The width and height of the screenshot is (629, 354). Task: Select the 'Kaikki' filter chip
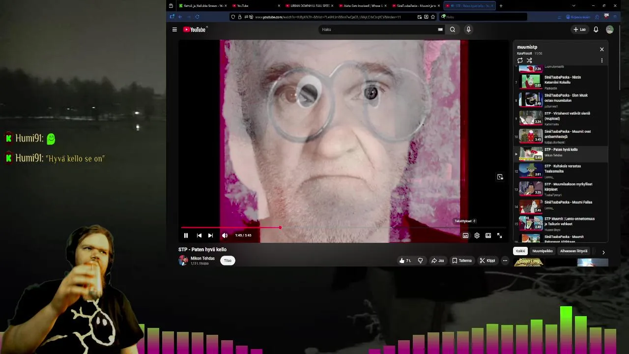tap(520, 251)
